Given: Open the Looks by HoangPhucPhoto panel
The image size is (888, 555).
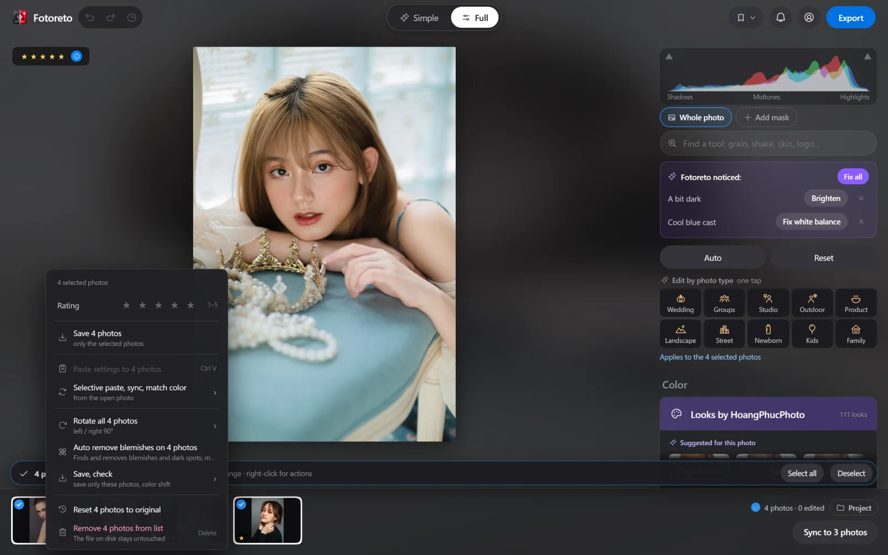Looking at the screenshot, I should (x=768, y=415).
